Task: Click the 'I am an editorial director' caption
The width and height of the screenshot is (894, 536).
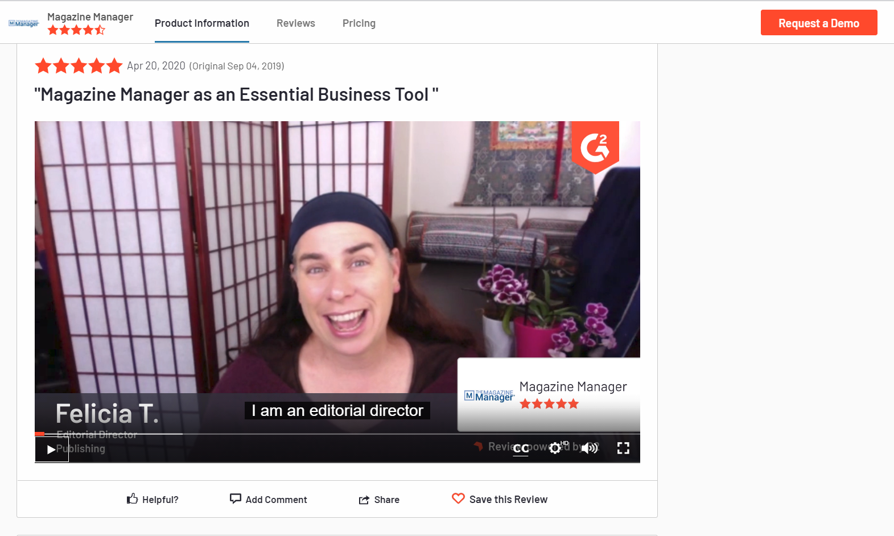Action: 337,410
